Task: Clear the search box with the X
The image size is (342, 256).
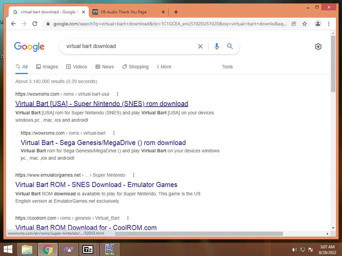Action: pyautogui.click(x=200, y=46)
